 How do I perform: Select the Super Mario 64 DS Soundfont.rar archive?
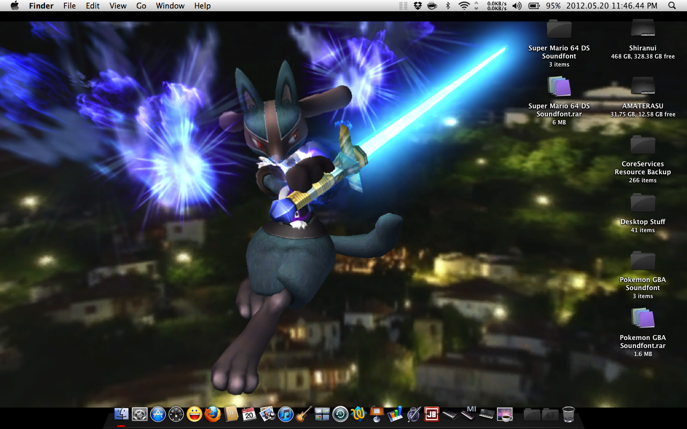coord(559,86)
